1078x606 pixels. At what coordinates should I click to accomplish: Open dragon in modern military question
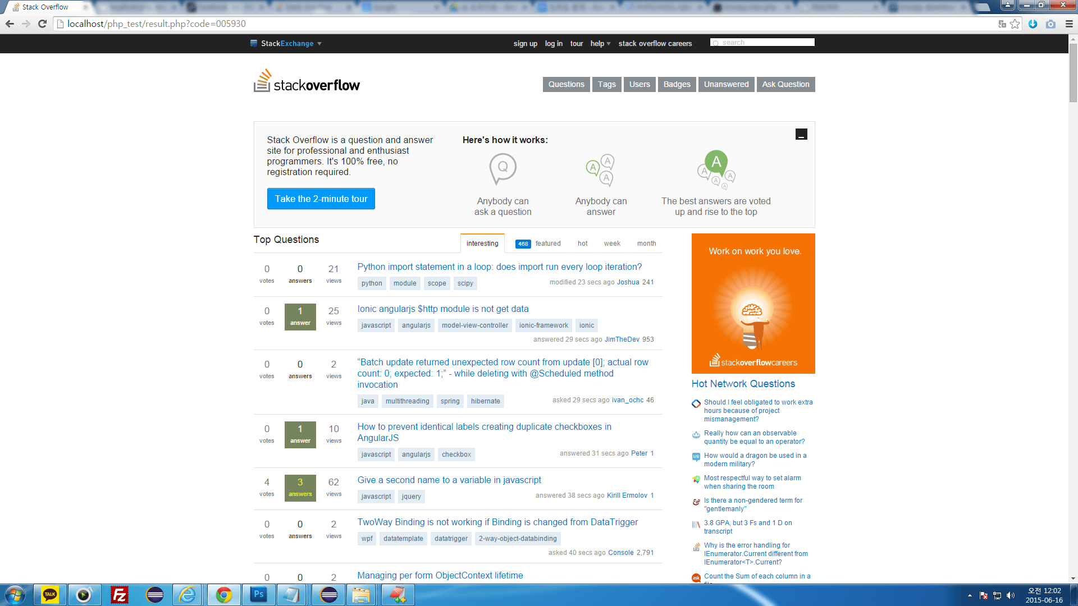(x=755, y=460)
